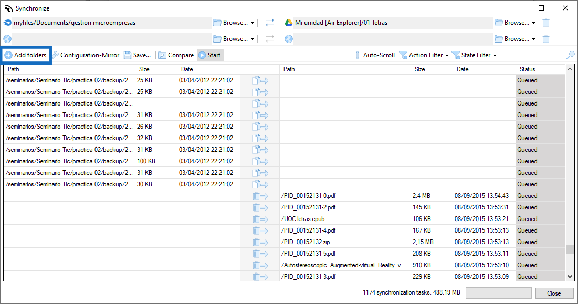The width and height of the screenshot is (578, 304).
Task: Click the Status column header
Action: pos(540,69)
